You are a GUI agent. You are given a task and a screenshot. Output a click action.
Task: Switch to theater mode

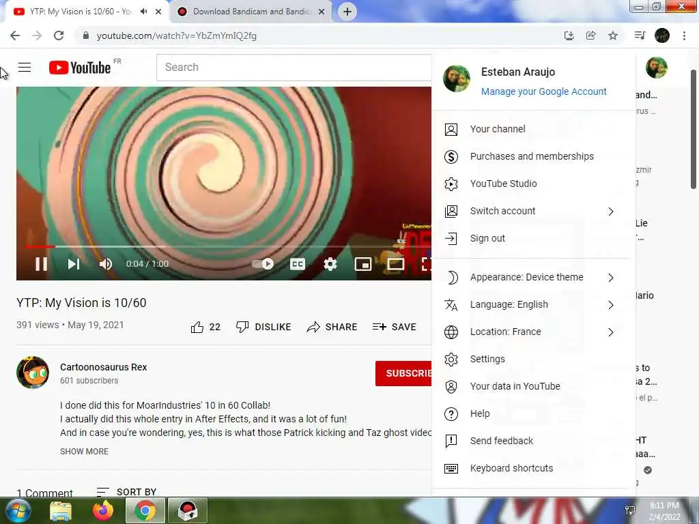395,264
